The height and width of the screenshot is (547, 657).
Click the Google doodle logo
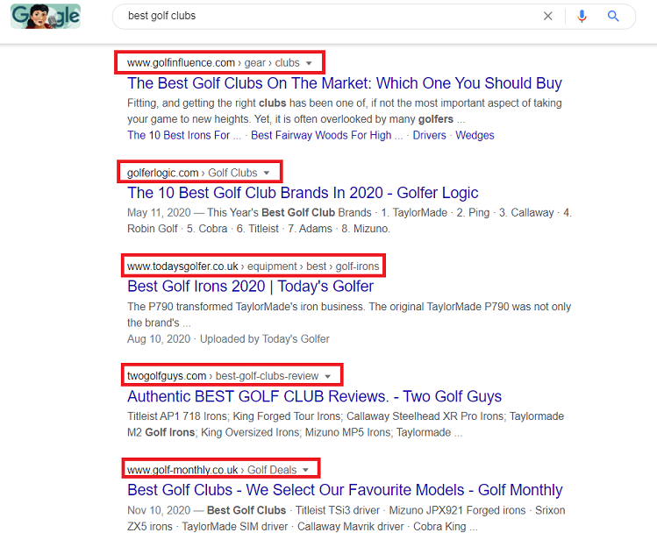coord(46,17)
